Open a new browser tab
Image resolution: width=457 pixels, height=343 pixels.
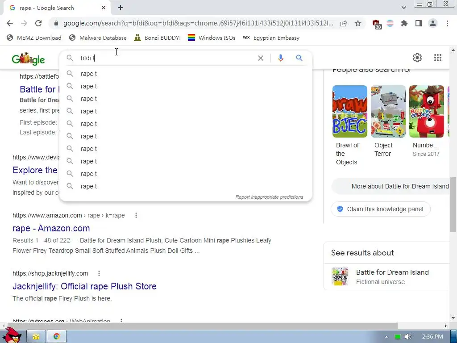tap(120, 8)
